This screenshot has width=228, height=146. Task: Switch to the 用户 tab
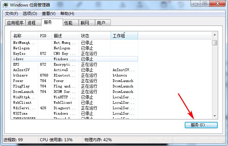(x=103, y=23)
